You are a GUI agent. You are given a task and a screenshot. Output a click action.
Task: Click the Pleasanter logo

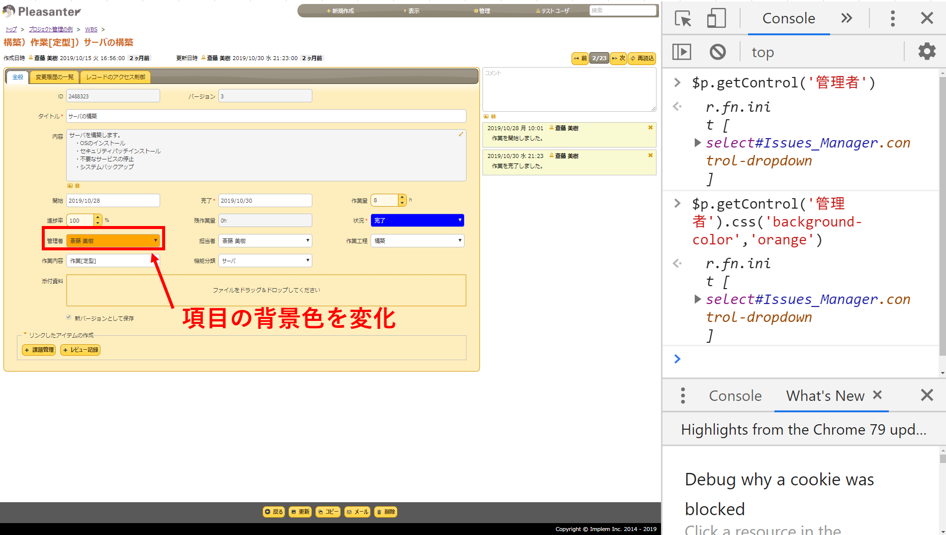click(x=42, y=10)
